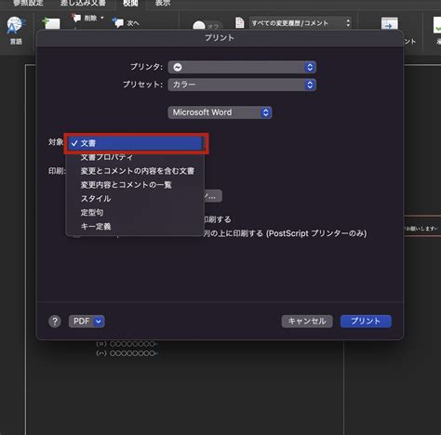
Task: Open すべての変更履歴/コメント display dropdown
Action: pos(301,23)
